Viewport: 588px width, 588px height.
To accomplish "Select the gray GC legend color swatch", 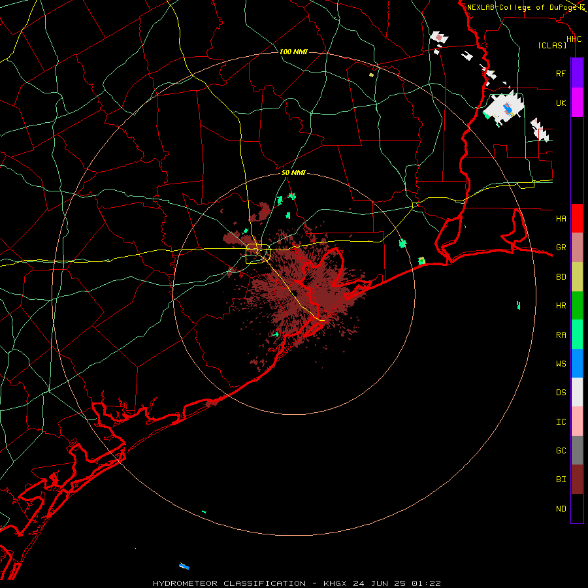I will pyautogui.click(x=577, y=450).
